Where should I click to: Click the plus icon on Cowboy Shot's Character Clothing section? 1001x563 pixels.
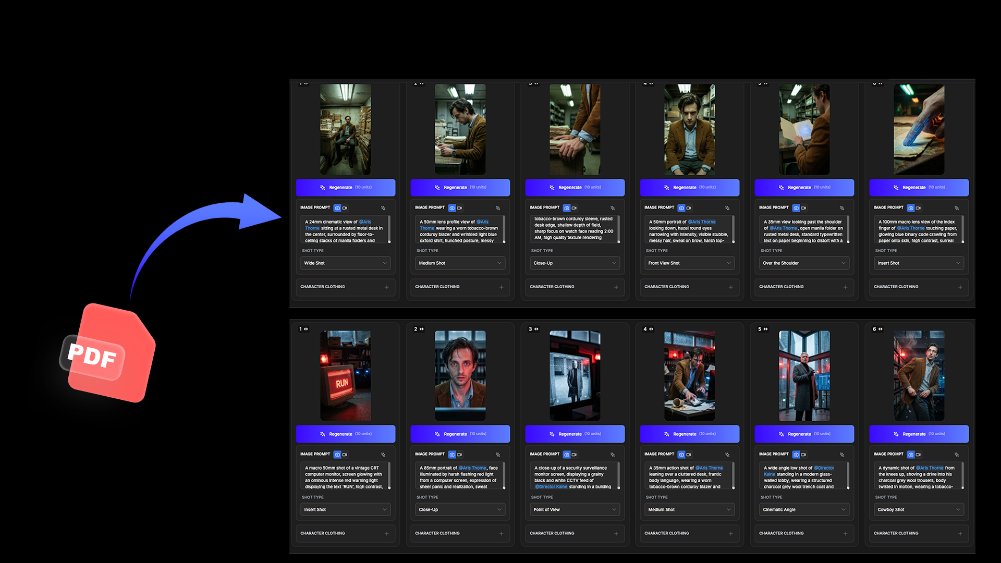[x=960, y=533]
